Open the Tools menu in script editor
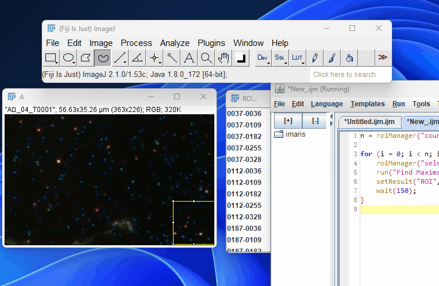This screenshot has height=286, width=439. coord(421,104)
